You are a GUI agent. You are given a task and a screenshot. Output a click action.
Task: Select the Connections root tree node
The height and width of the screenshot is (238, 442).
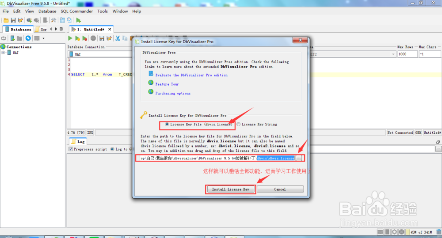coord(19,47)
